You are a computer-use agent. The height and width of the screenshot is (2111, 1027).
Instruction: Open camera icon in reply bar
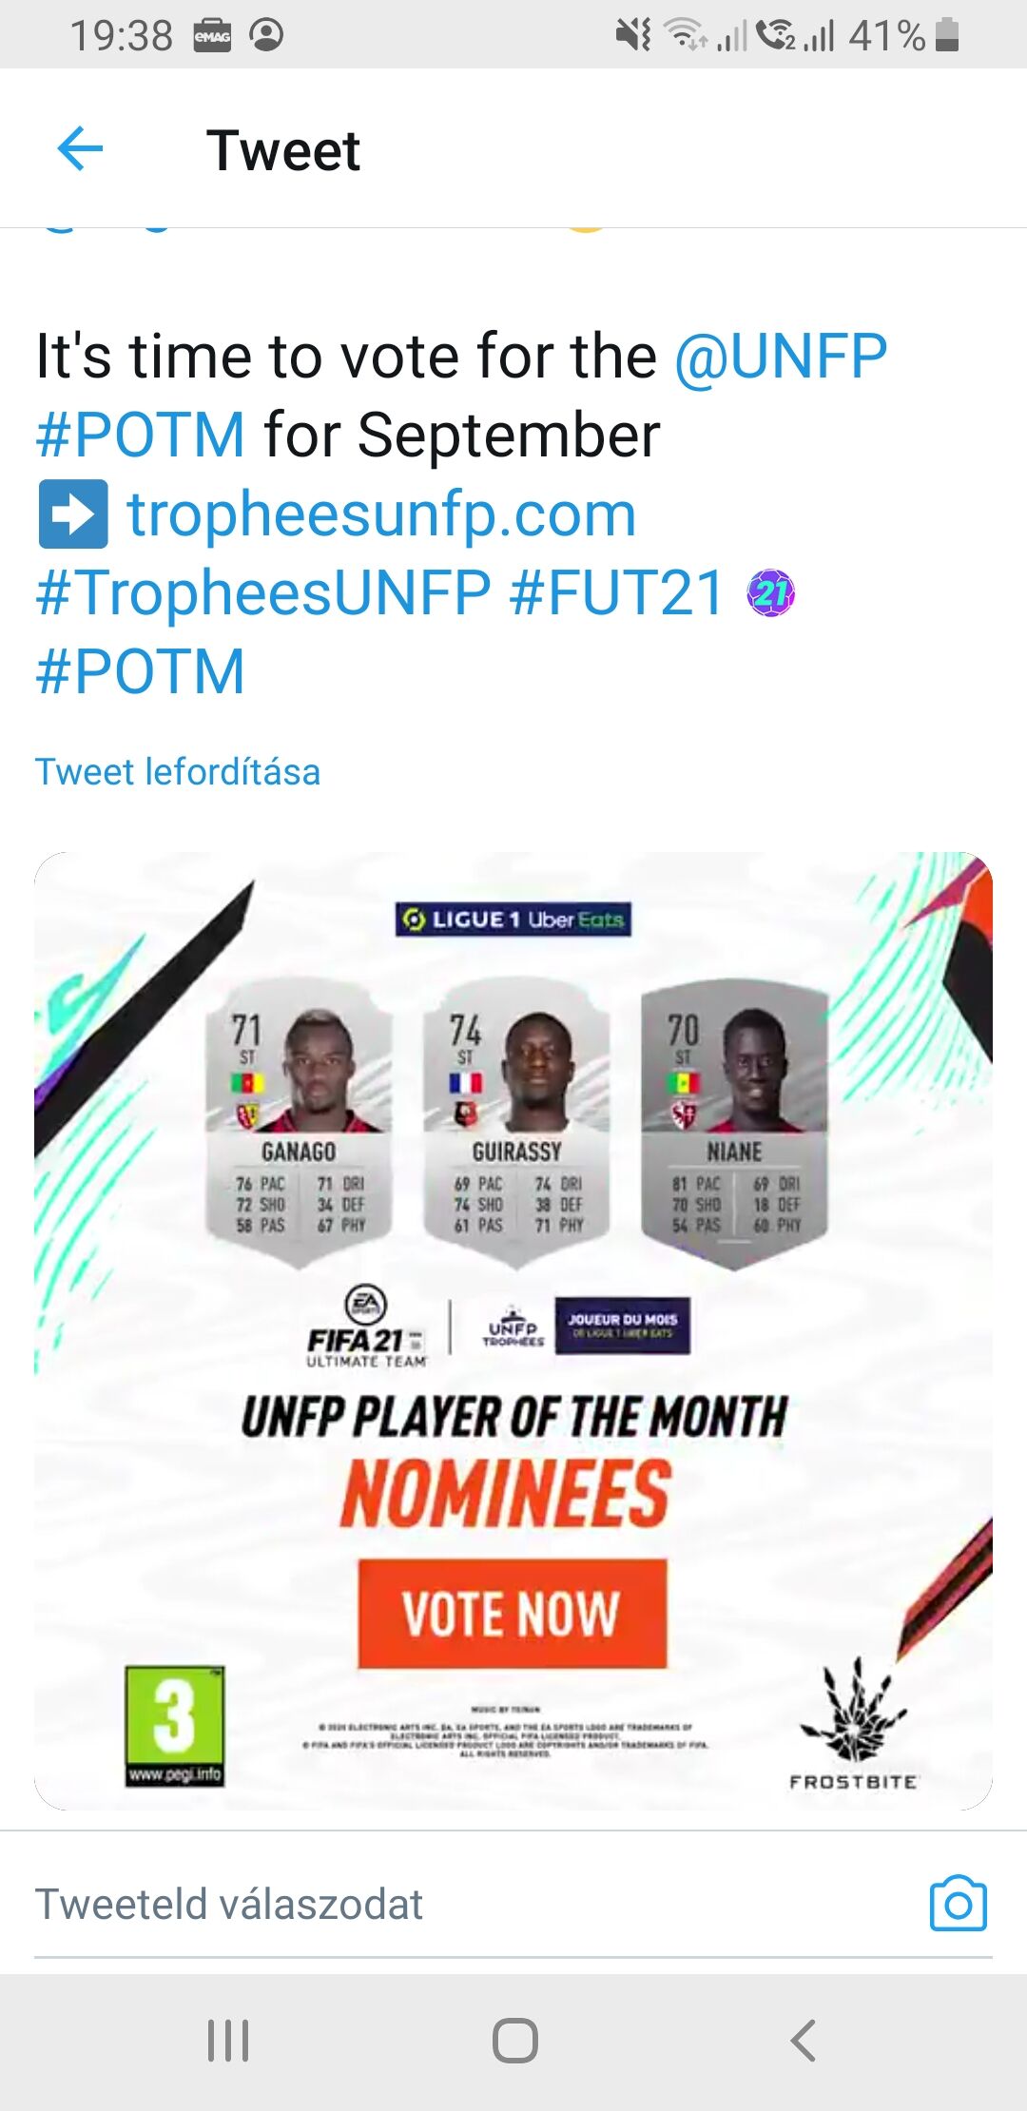(x=958, y=1903)
